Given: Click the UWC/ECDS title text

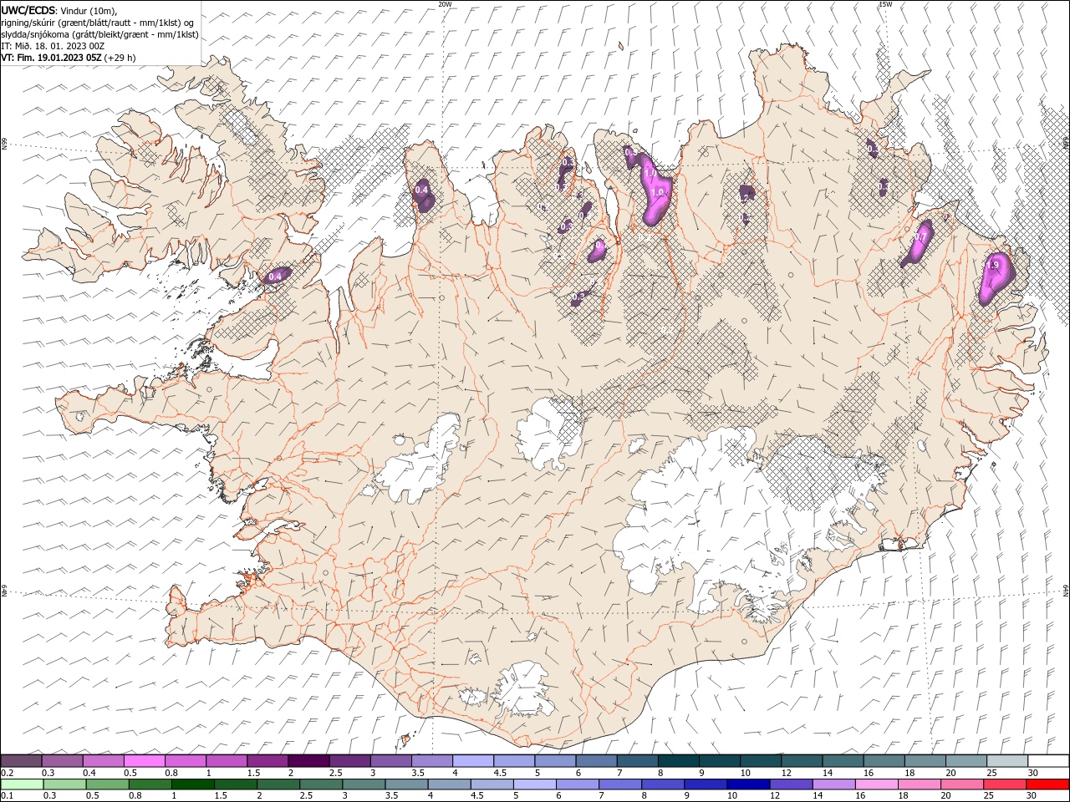Looking at the screenshot, I should 28,10.
